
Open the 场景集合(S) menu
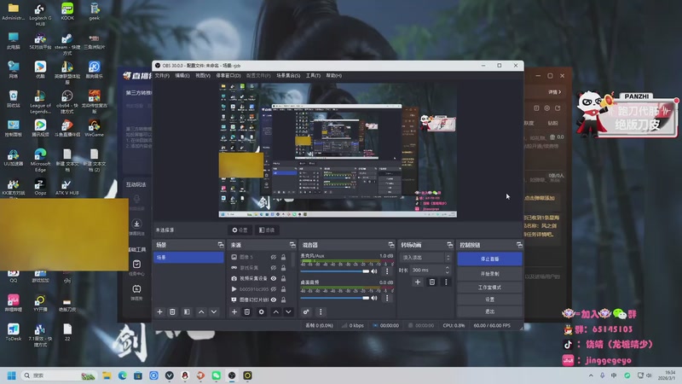tap(288, 76)
